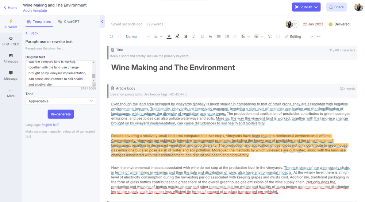This screenshot has width=365, height=202.
Task: Click the Publish button
Action: coord(306,7)
